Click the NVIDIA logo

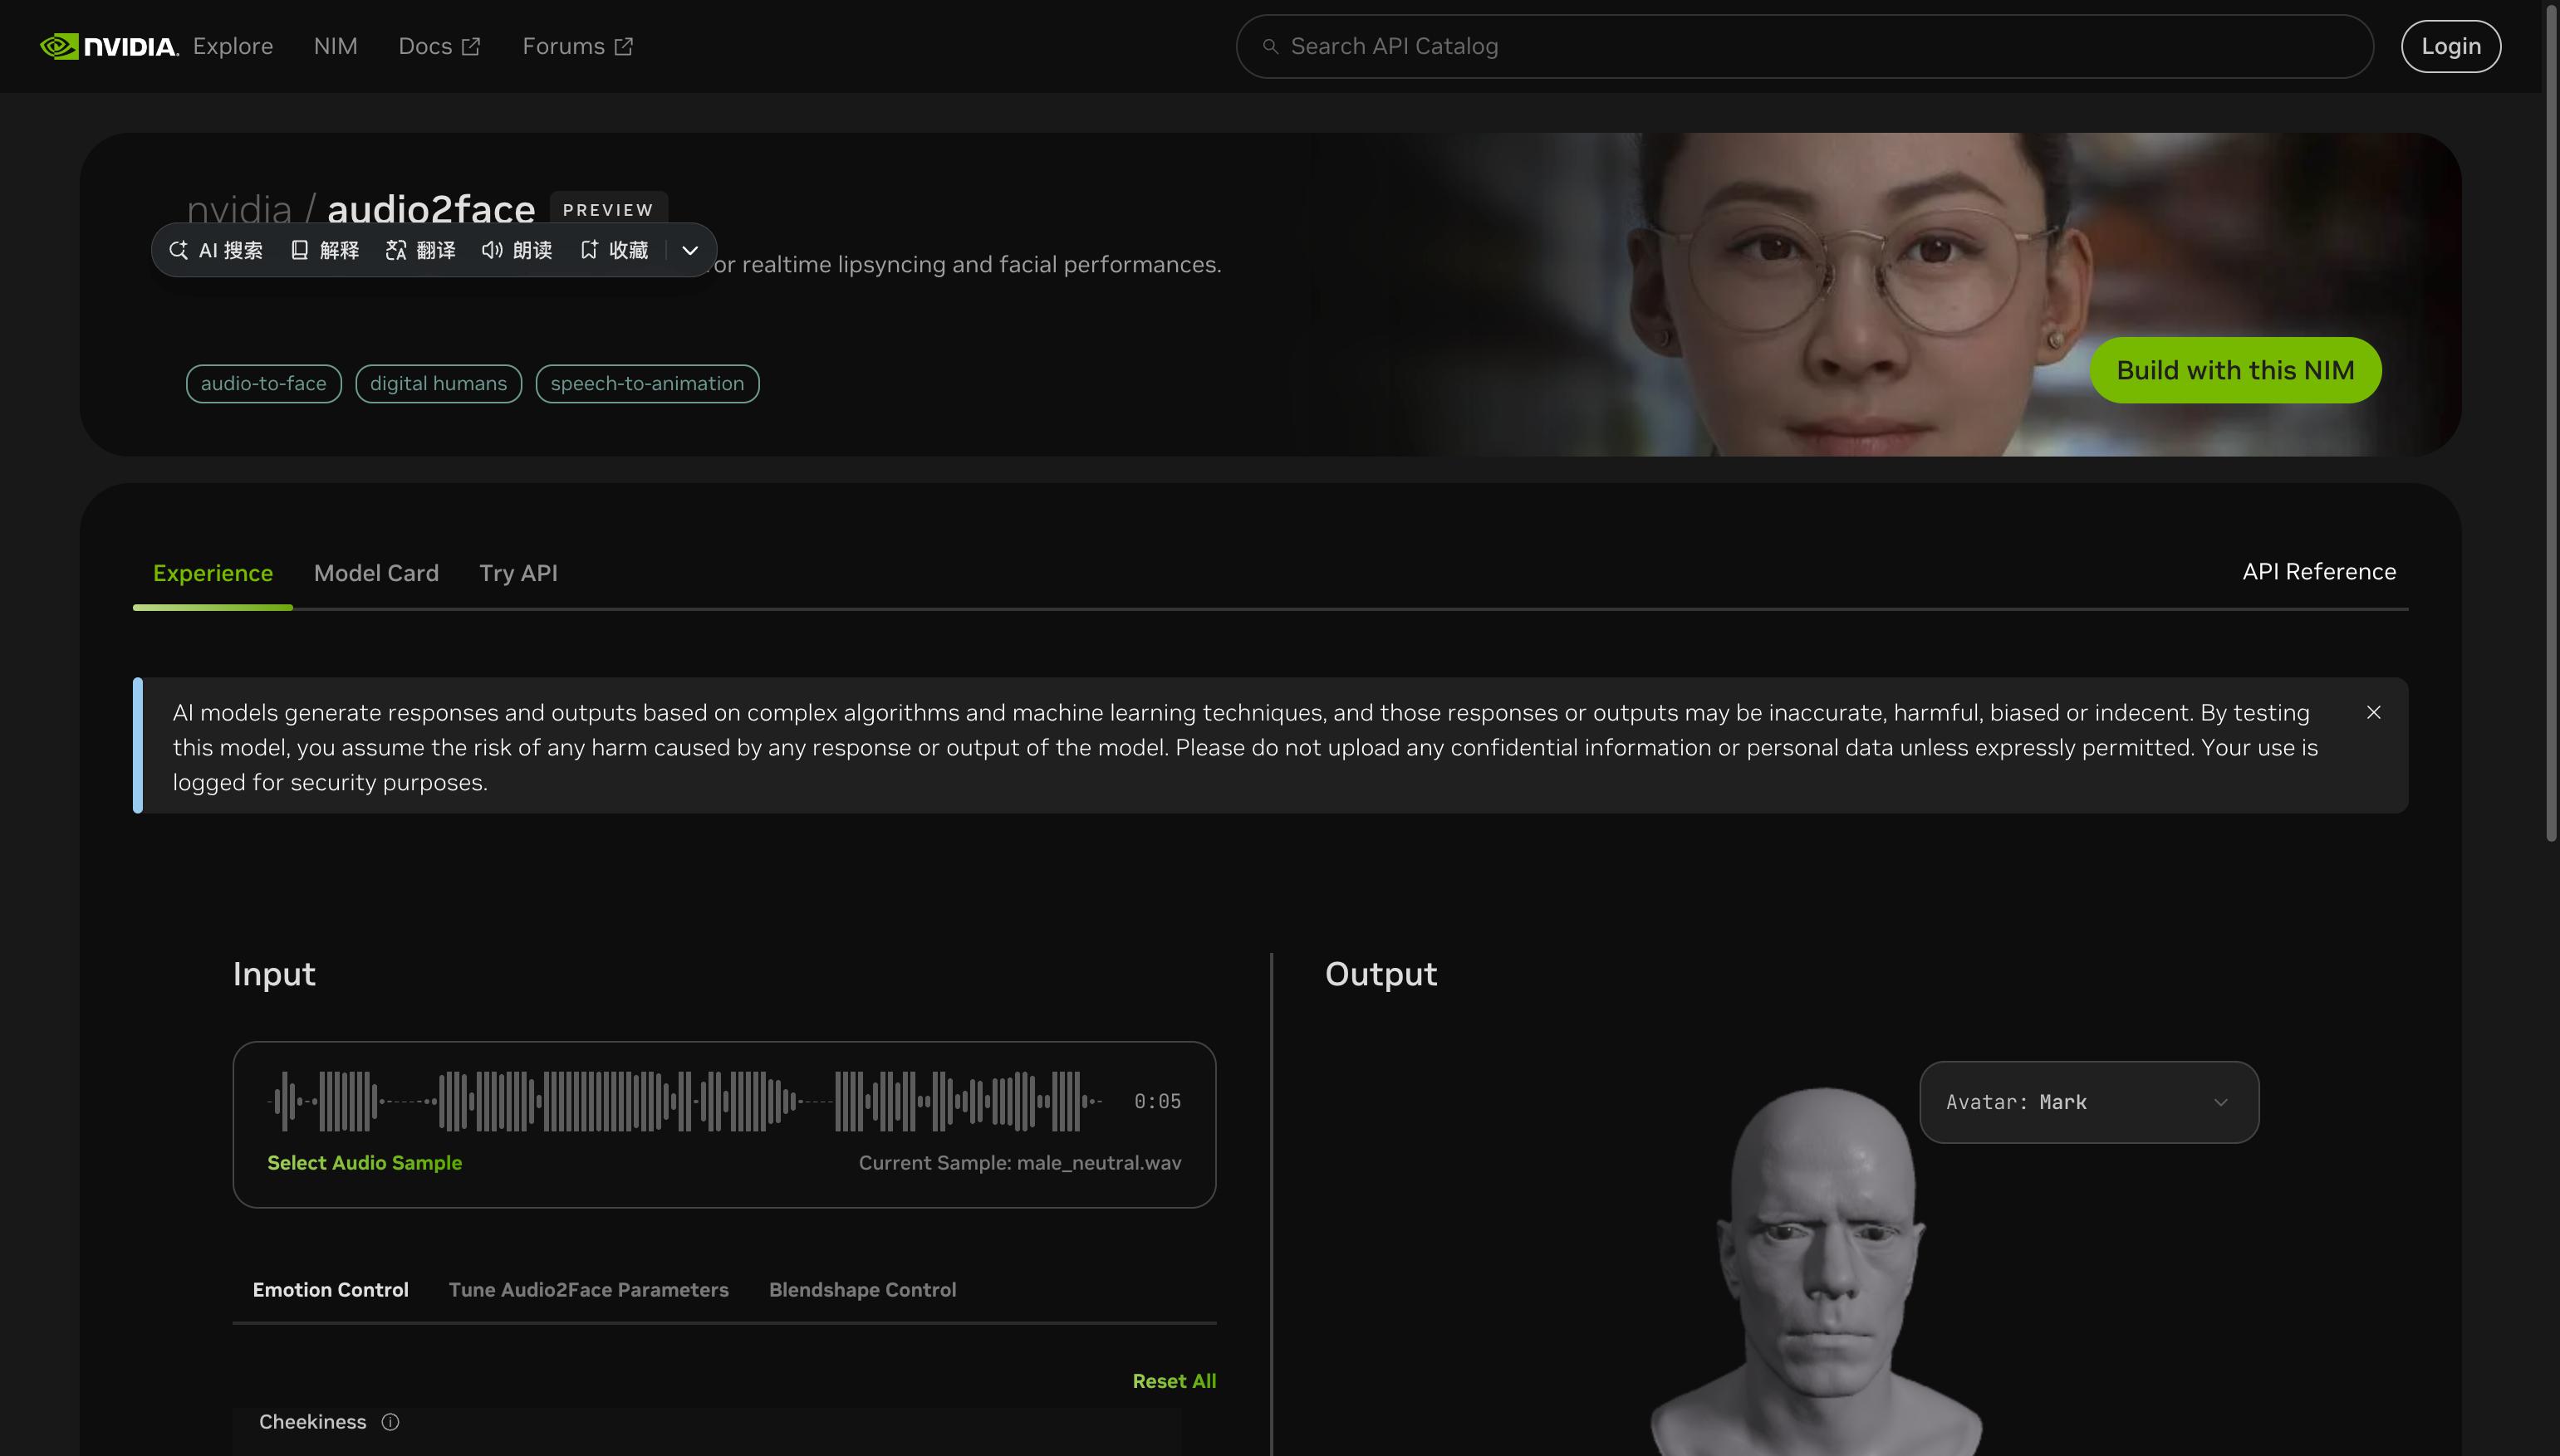point(108,46)
